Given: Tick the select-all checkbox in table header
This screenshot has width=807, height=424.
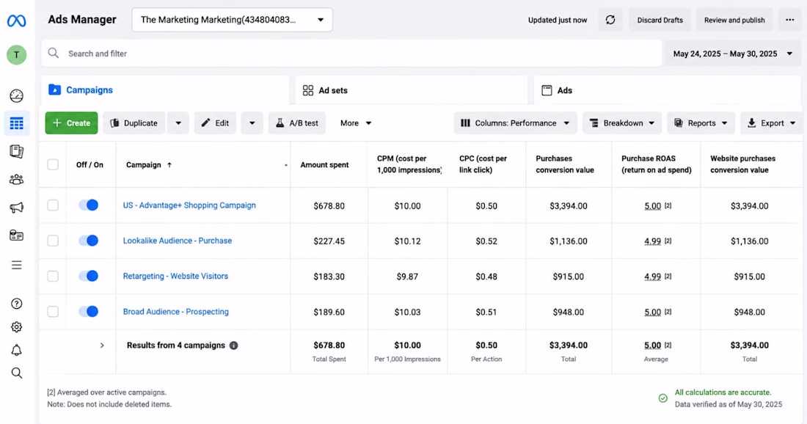Looking at the screenshot, I should click(53, 164).
